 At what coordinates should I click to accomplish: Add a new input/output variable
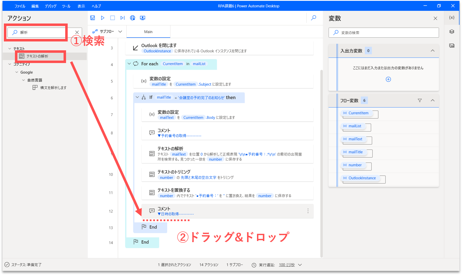[x=388, y=79]
